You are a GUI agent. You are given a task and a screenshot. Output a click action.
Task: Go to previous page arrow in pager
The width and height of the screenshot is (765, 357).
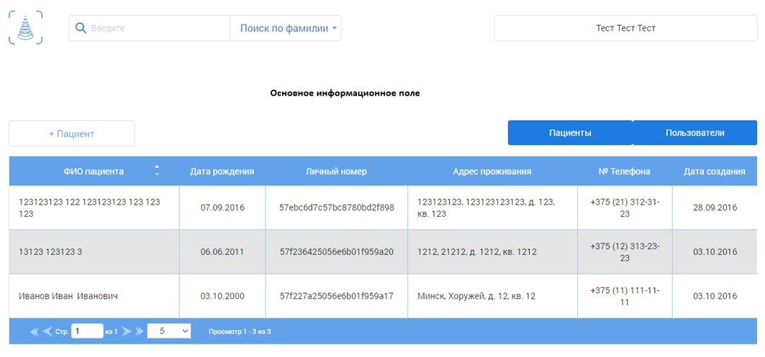click(x=47, y=331)
